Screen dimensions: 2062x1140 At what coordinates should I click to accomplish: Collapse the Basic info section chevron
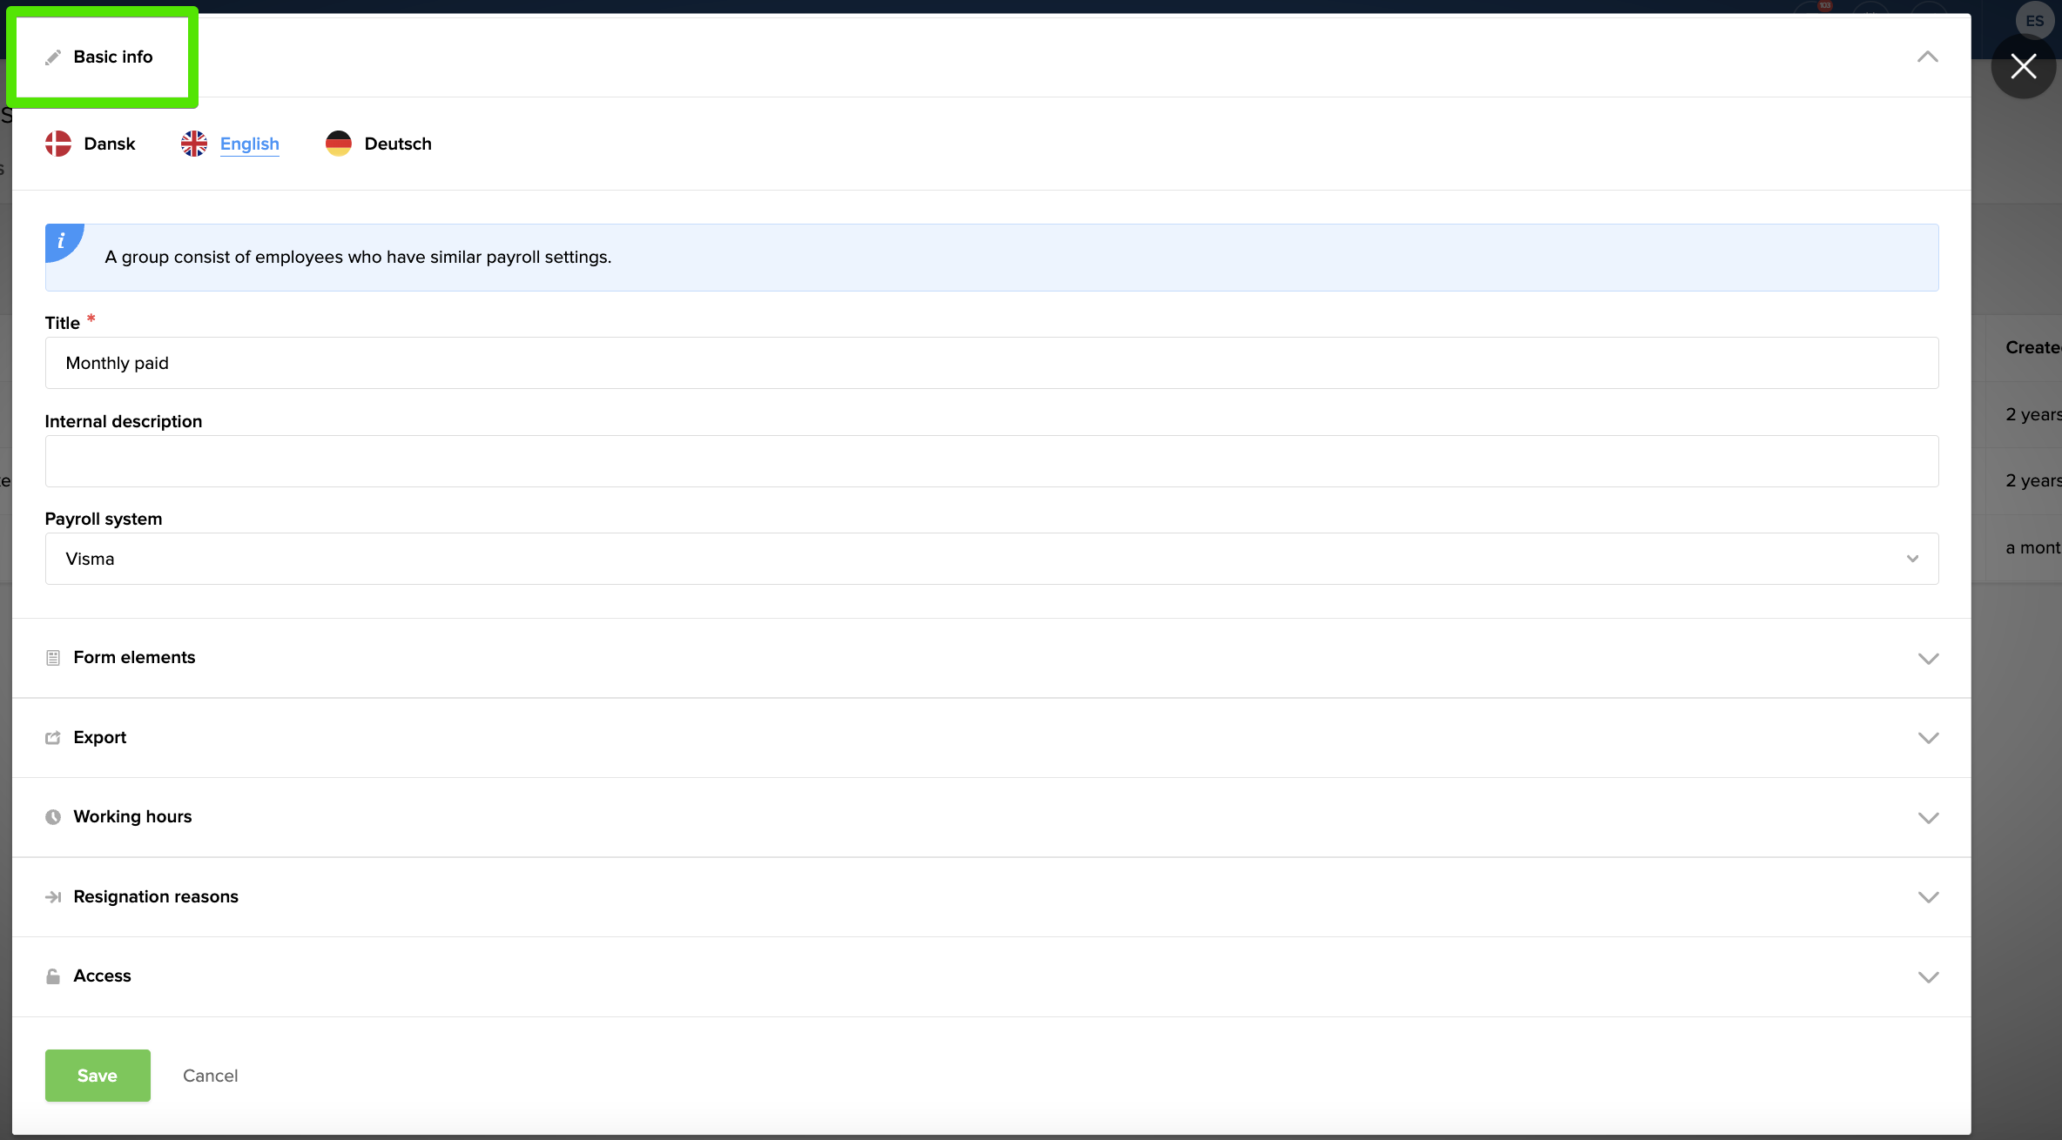click(x=1928, y=57)
